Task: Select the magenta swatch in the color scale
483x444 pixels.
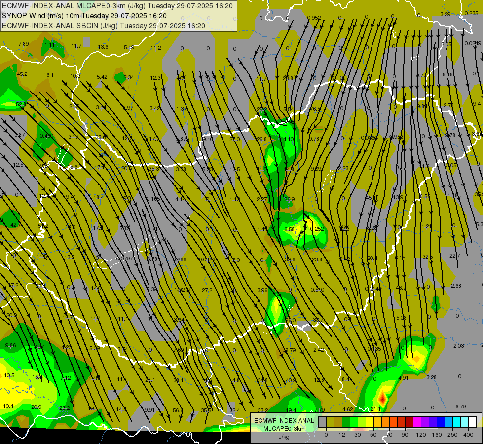Action: [x=417, y=422]
